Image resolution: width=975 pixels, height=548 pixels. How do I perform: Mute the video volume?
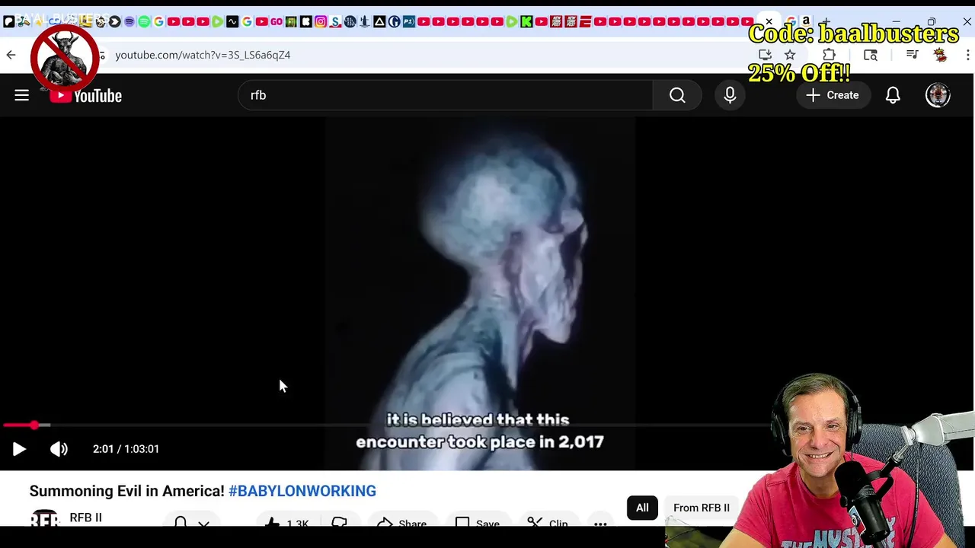click(59, 449)
